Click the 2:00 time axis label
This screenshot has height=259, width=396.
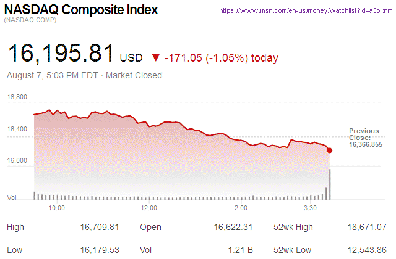(x=241, y=208)
